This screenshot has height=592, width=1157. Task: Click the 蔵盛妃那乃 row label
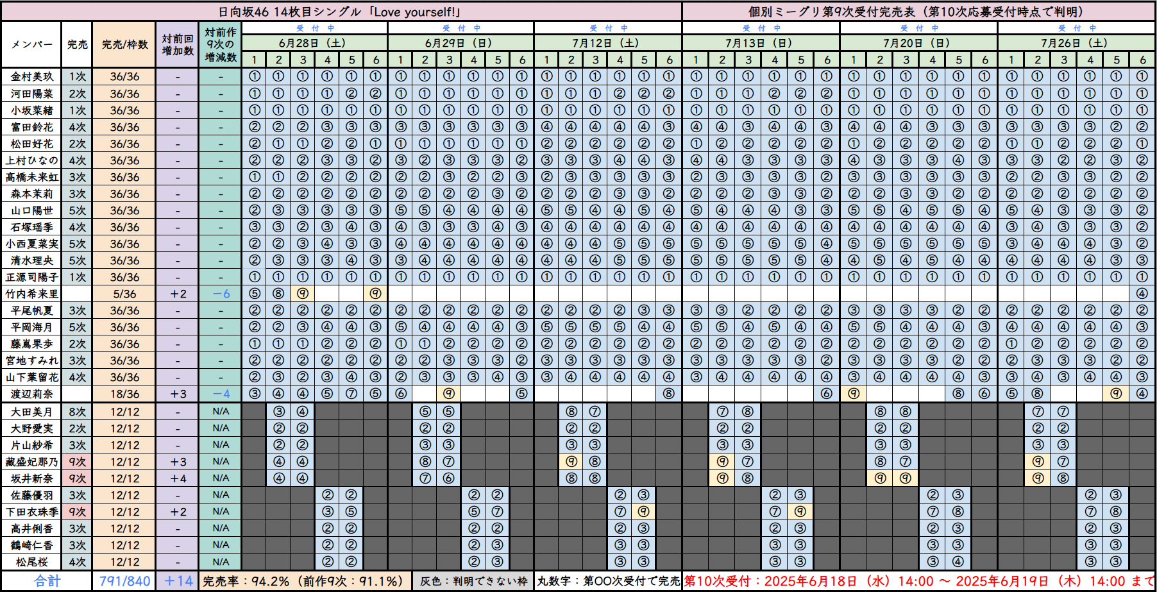tap(31, 462)
